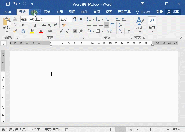Expand the 粘贴 options dropdown arrow
This screenshot has height=132, width=185.
pyautogui.click(x=7, y=32)
